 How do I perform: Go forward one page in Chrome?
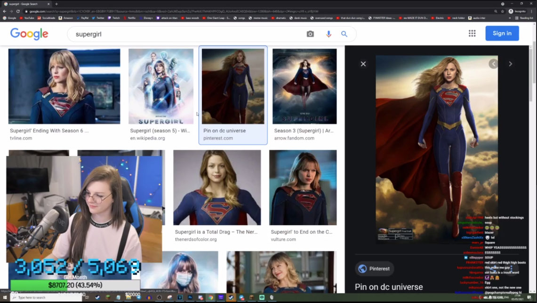(x=11, y=11)
